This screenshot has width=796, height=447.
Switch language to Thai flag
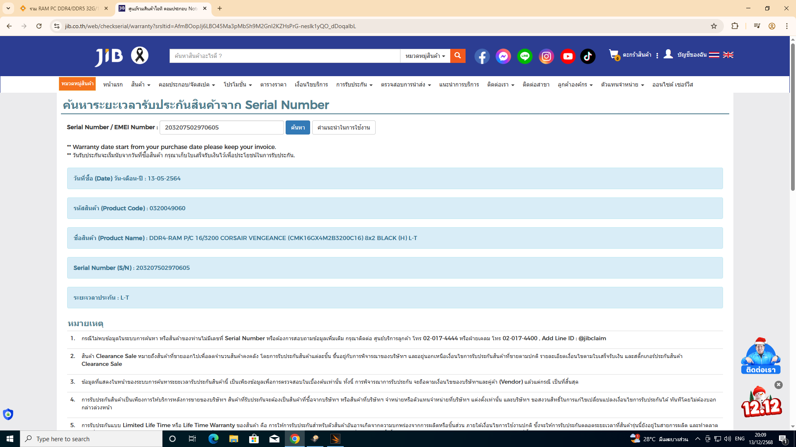(714, 55)
